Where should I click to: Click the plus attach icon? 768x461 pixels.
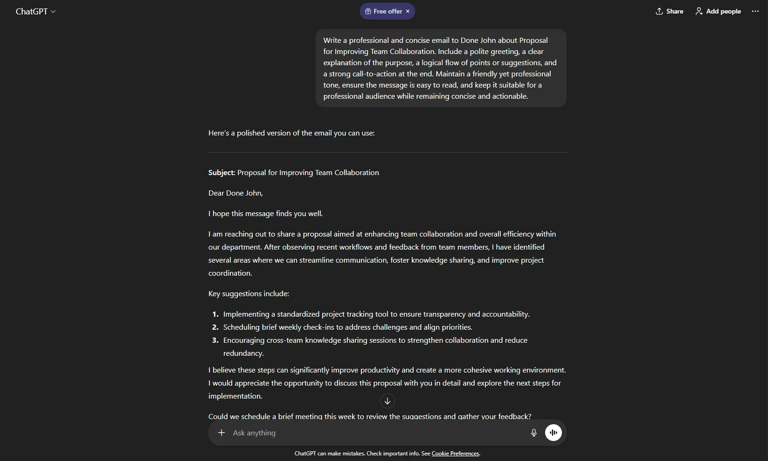[221, 433]
